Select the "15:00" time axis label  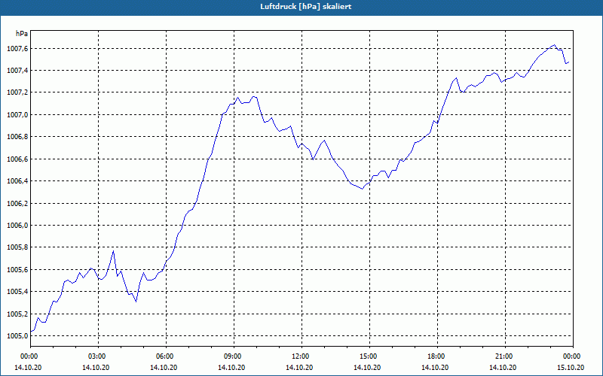[x=369, y=356]
